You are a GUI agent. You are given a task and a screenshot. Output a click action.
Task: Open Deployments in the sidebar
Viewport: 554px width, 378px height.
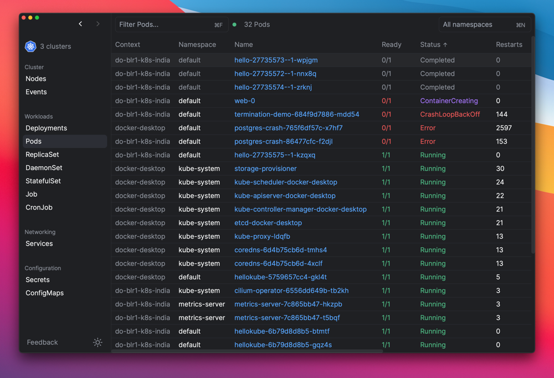point(47,128)
